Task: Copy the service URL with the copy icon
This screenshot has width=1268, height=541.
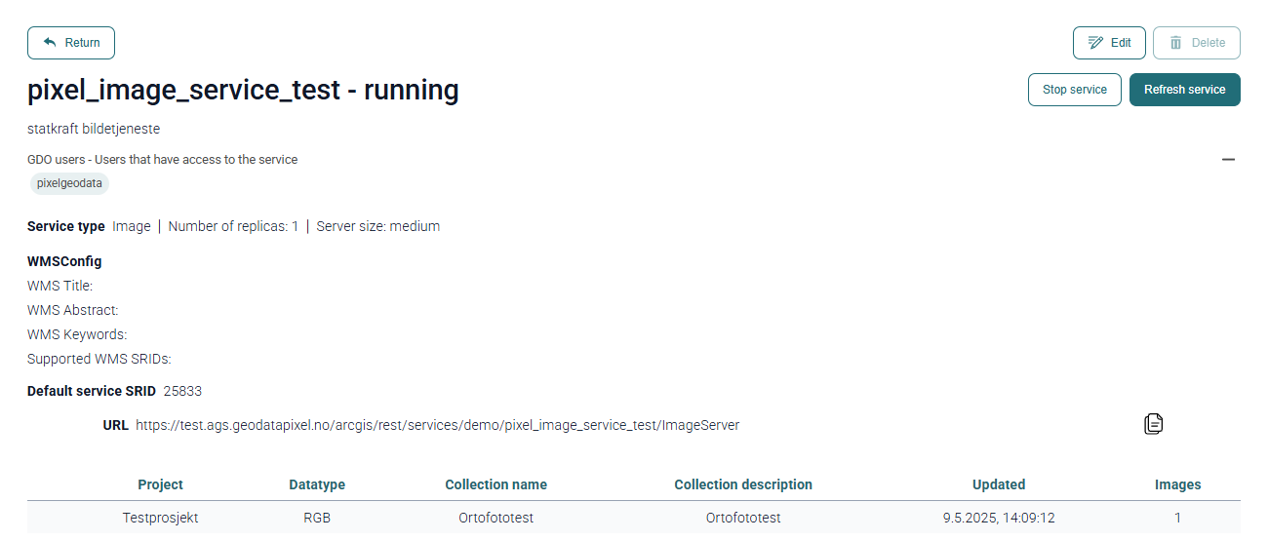Action: [1153, 423]
